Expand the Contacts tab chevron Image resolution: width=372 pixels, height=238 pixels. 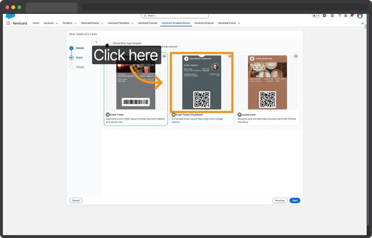75,23
